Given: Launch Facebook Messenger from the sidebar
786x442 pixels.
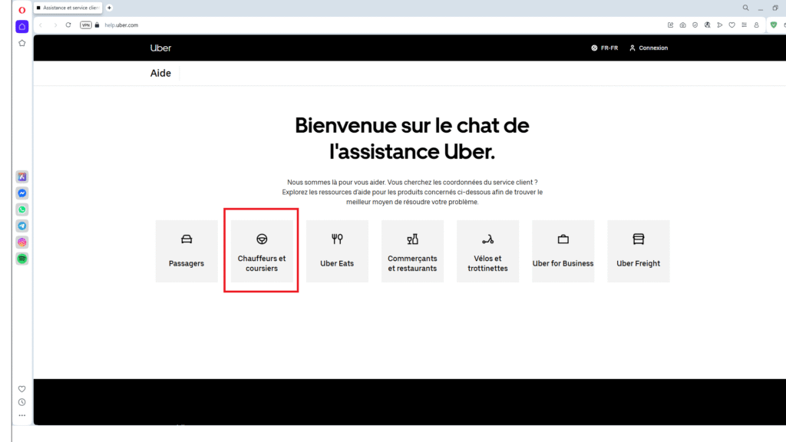Looking at the screenshot, I should point(22,193).
